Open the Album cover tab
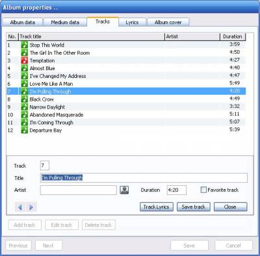The width and height of the screenshot is (260, 256). click(x=168, y=22)
